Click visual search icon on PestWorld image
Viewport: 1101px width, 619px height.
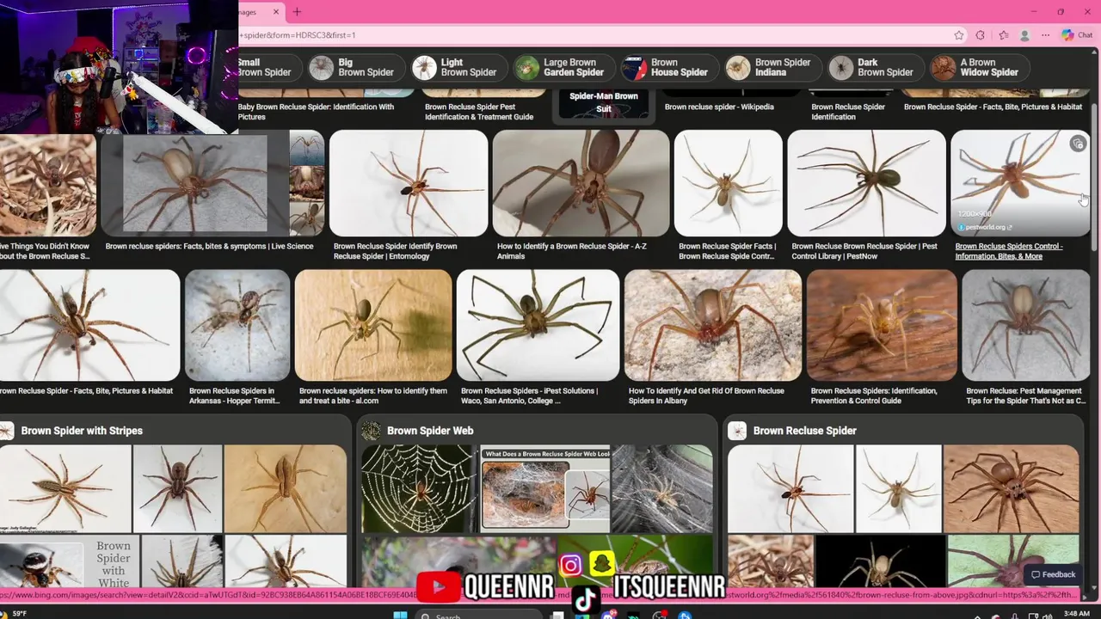click(x=1078, y=144)
